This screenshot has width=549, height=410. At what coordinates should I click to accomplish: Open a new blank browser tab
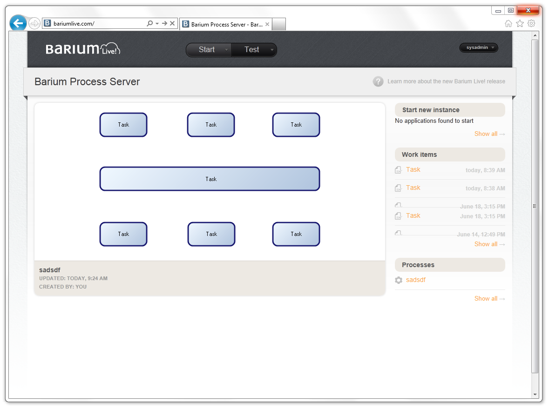tap(278, 24)
